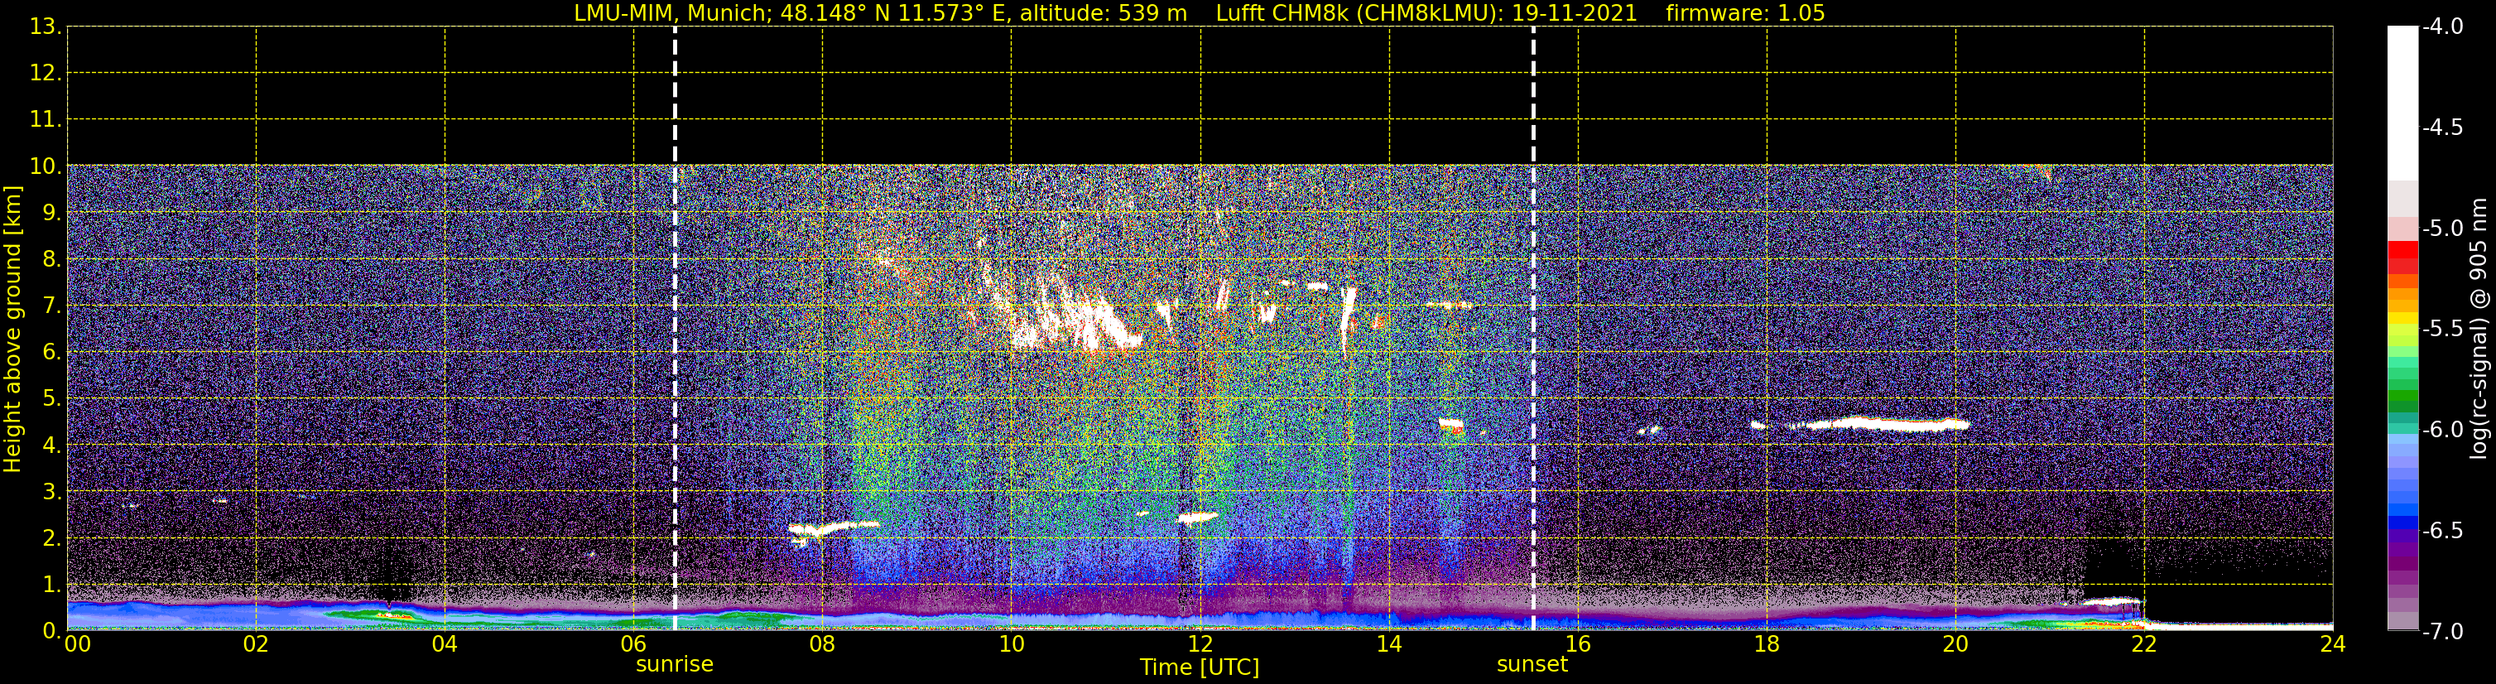Click the time axis tick '20'
Image resolution: width=2496 pixels, height=684 pixels.
click(1956, 644)
